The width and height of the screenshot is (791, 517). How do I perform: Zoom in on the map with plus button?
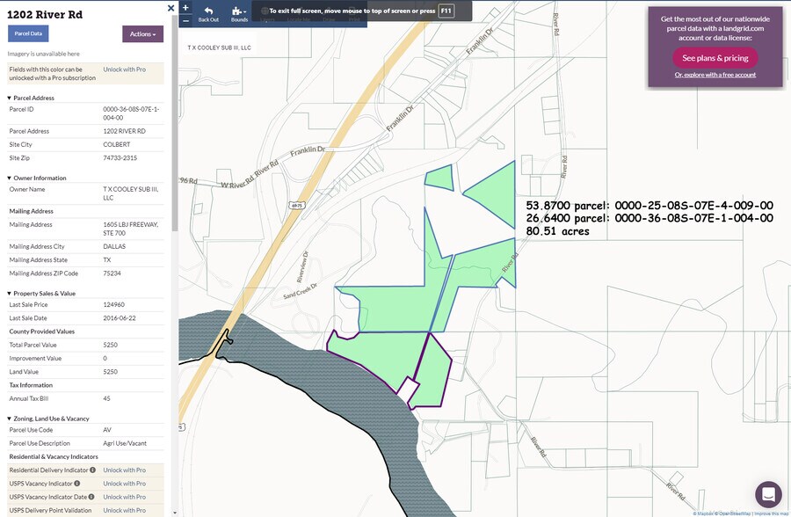185,7
